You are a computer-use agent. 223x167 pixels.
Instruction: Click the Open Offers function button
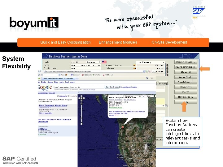(186, 87)
